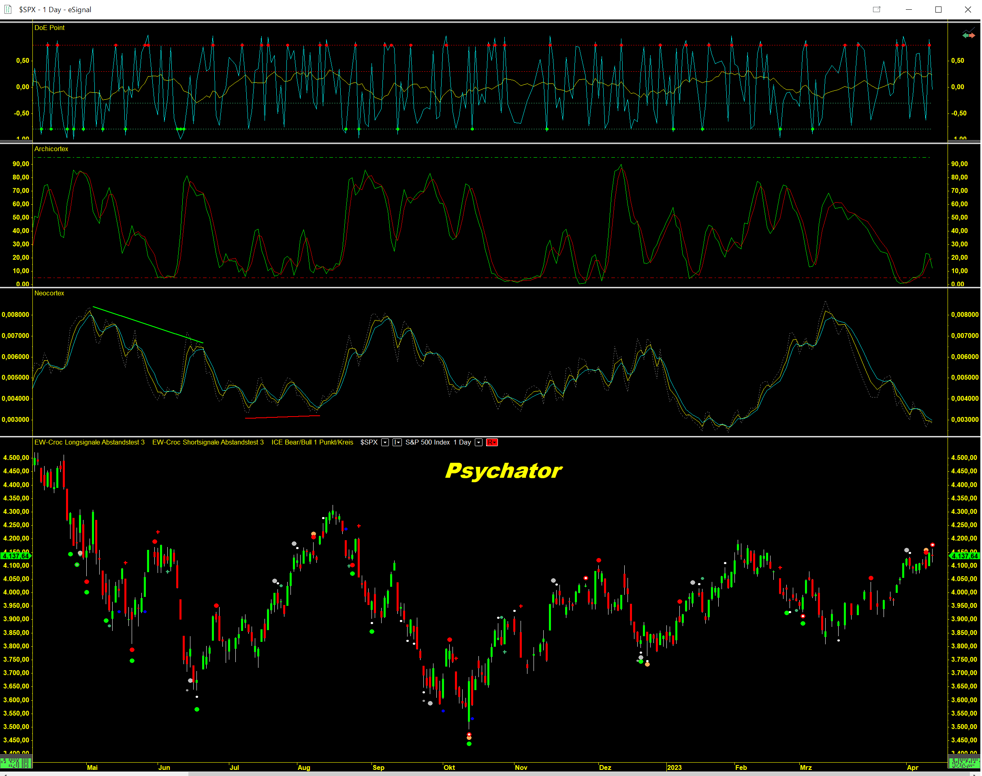The height and width of the screenshot is (776, 982).
Task: Click the green current price tag on left axis
Action: [x=16, y=556]
